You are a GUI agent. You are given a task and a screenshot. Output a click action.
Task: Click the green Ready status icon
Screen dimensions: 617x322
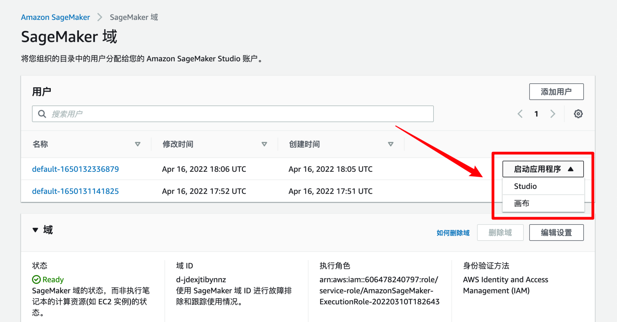[x=36, y=280]
